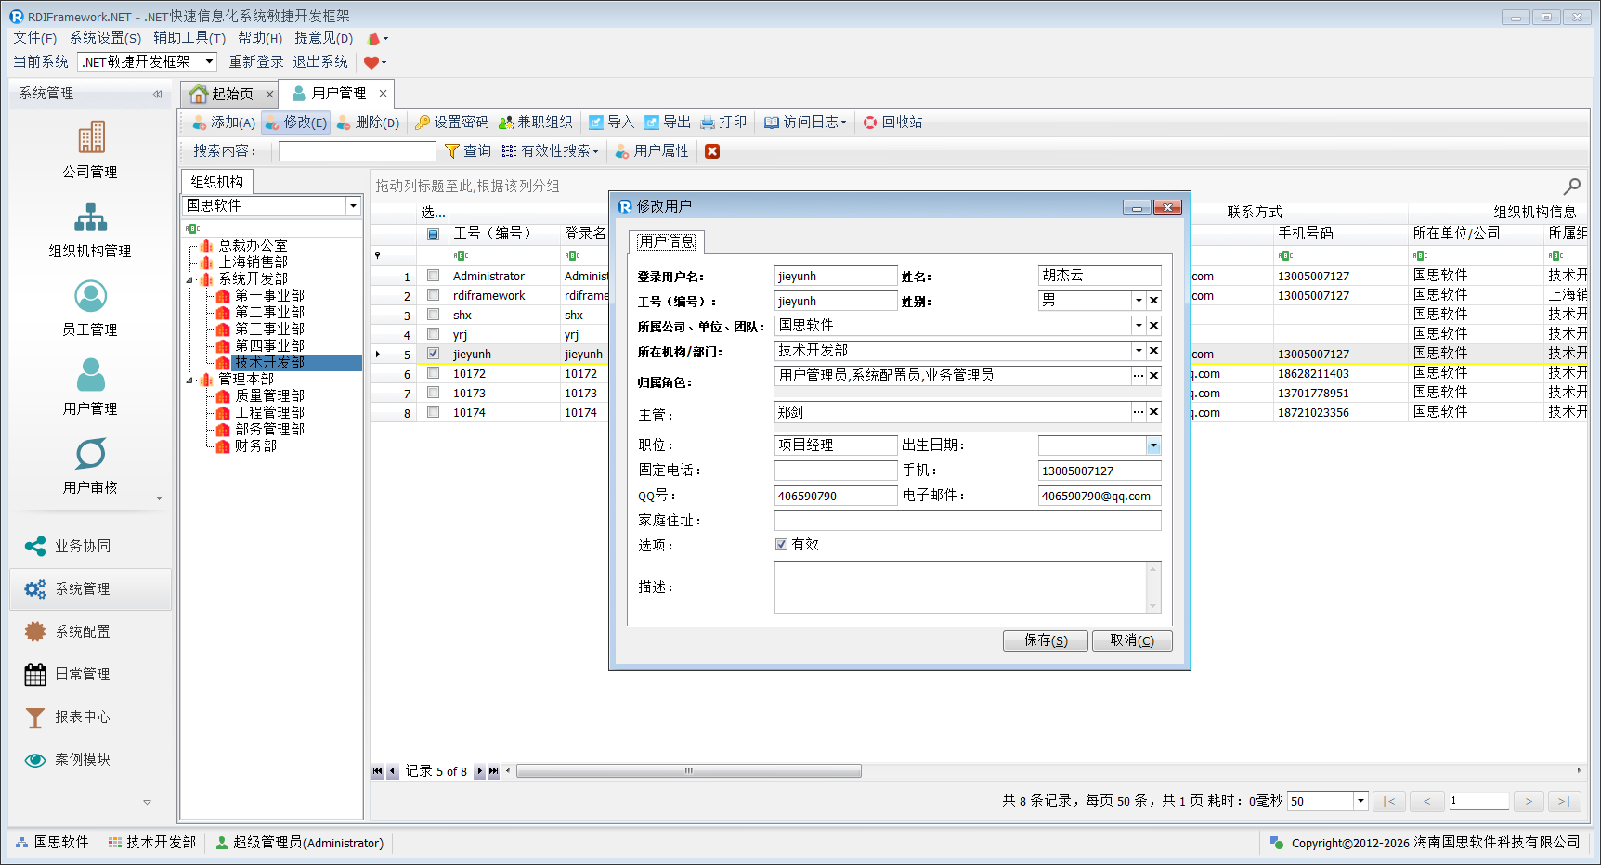Click the 设置密码 key toolbar icon
Image resolution: width=1601 pixels, height=865 pixels.
click(x=423, y=123)
